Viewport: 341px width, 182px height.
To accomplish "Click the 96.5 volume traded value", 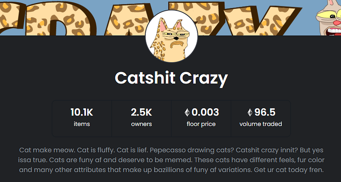I will (x=265, y=113).
